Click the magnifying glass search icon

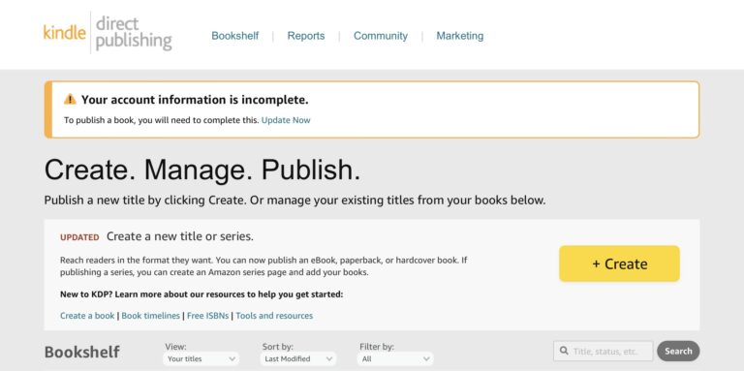(564, 351)
